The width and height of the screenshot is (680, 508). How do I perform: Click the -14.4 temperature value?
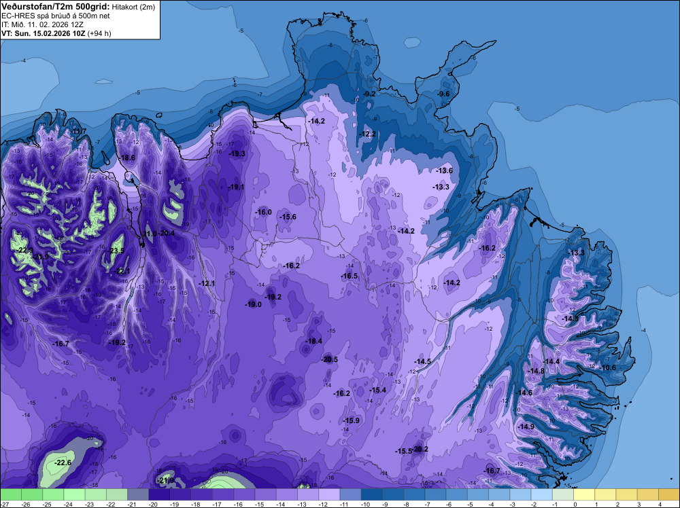551,361
